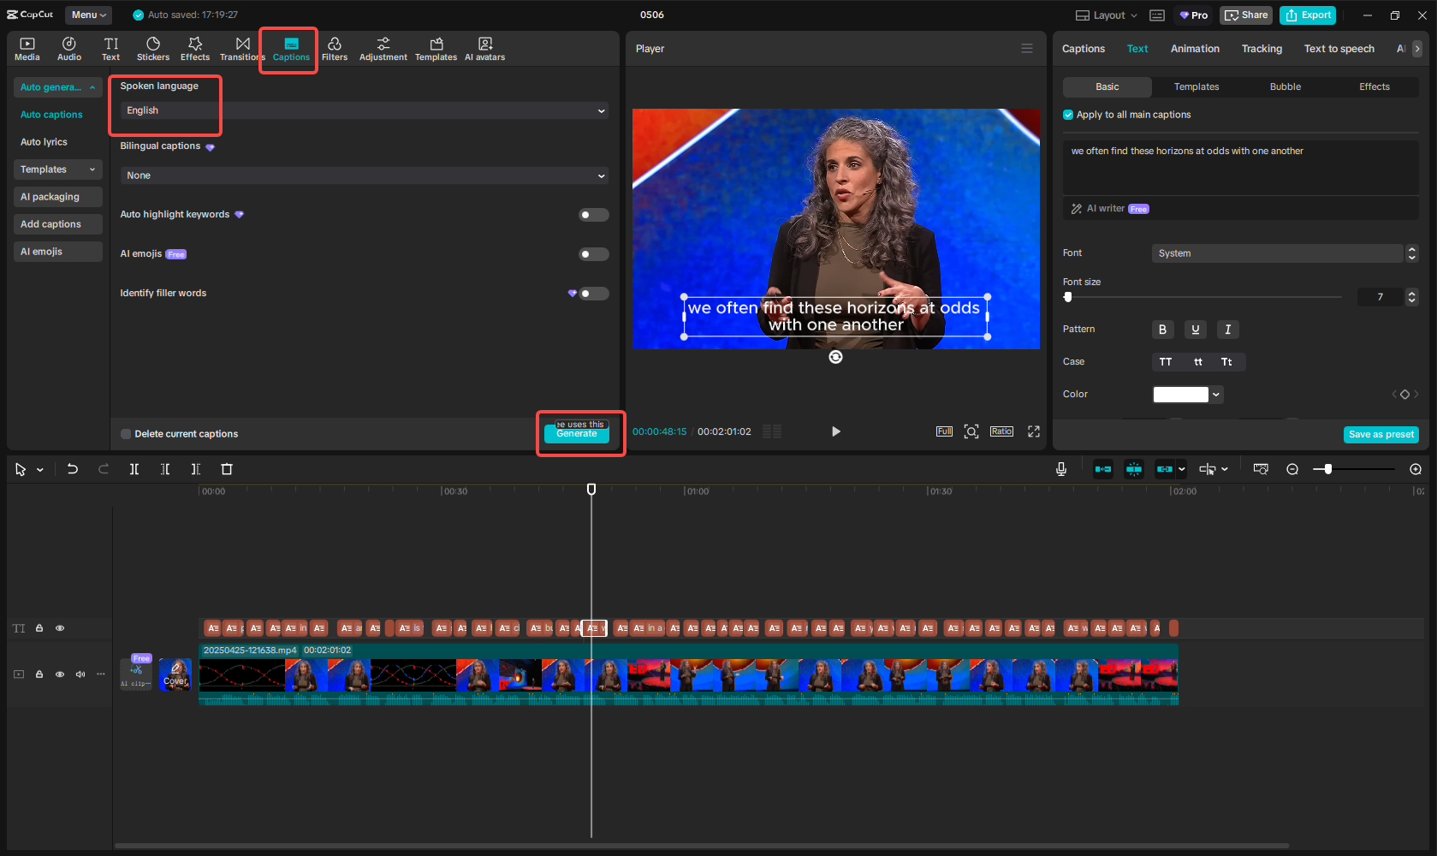Enable Auto highlight keywords toggle

point(593,215)
